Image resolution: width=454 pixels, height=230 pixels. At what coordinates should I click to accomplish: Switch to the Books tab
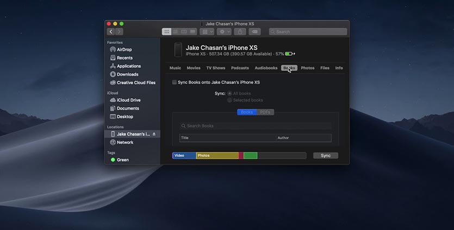289,68
